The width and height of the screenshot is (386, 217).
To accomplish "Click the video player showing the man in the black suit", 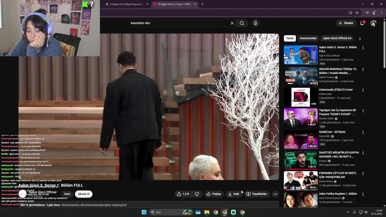I will [149, 107].
